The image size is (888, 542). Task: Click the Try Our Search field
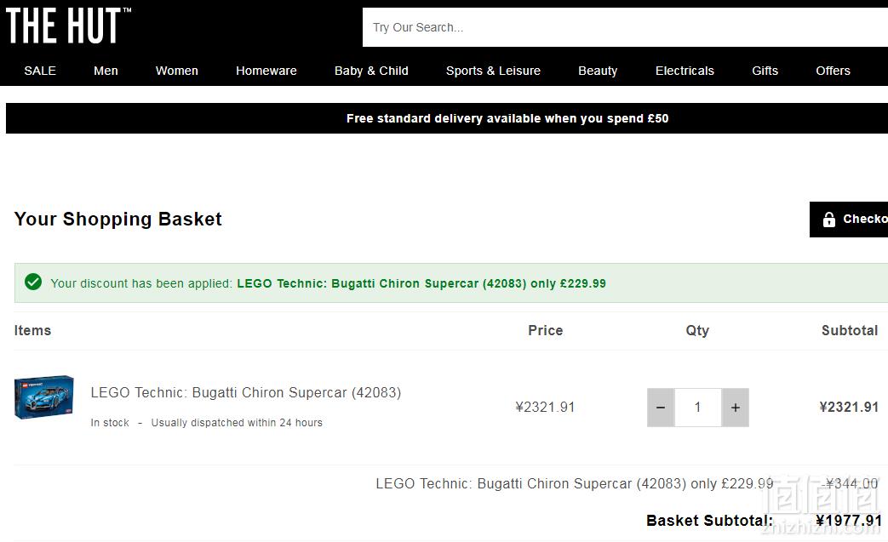[625, 27]
